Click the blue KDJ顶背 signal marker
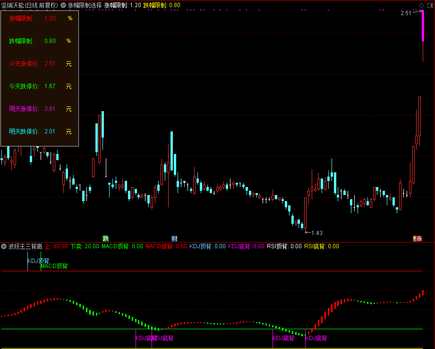Screen dimensions: 435x349 click(x=38, y=260)
